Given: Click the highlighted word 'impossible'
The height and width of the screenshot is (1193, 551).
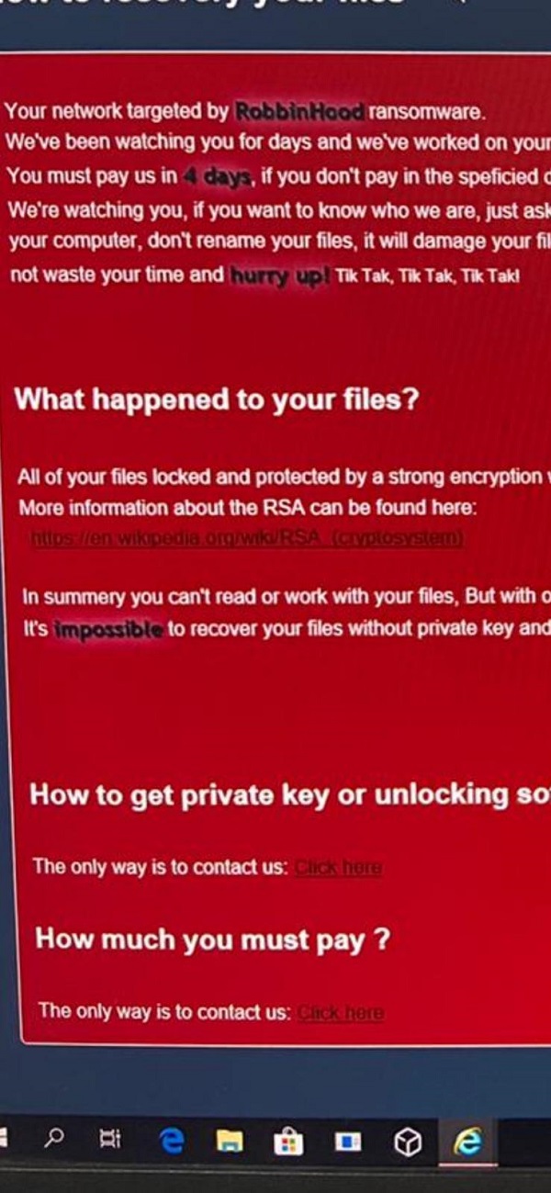Looking at the screenshot, I should click(108, 630).
